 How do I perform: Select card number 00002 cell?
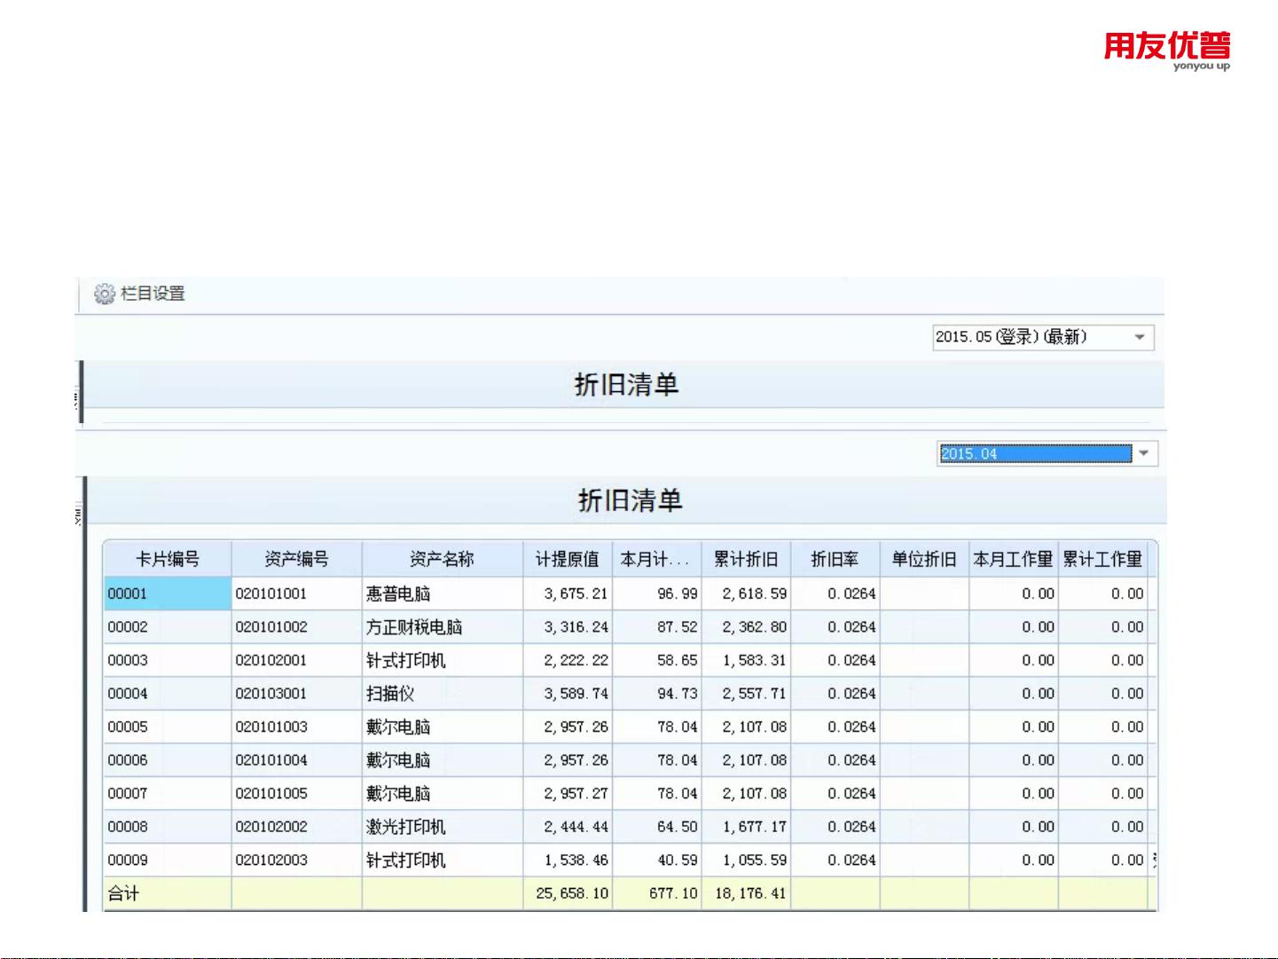click(x=168, y=627)
